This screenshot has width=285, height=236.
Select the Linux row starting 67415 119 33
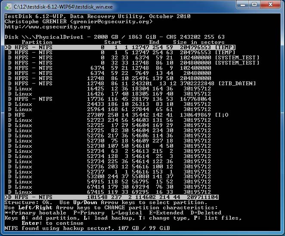(x=109, y=192)
